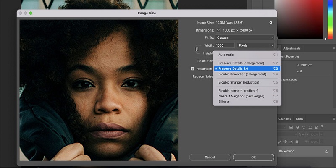Viewport: 336px width, 168px height.
Task: Open the Image Size gear settings menu
Action: pyautogui.click(x=271, y=23)
